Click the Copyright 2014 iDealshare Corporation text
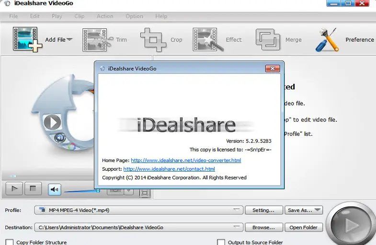 [174, 177]
